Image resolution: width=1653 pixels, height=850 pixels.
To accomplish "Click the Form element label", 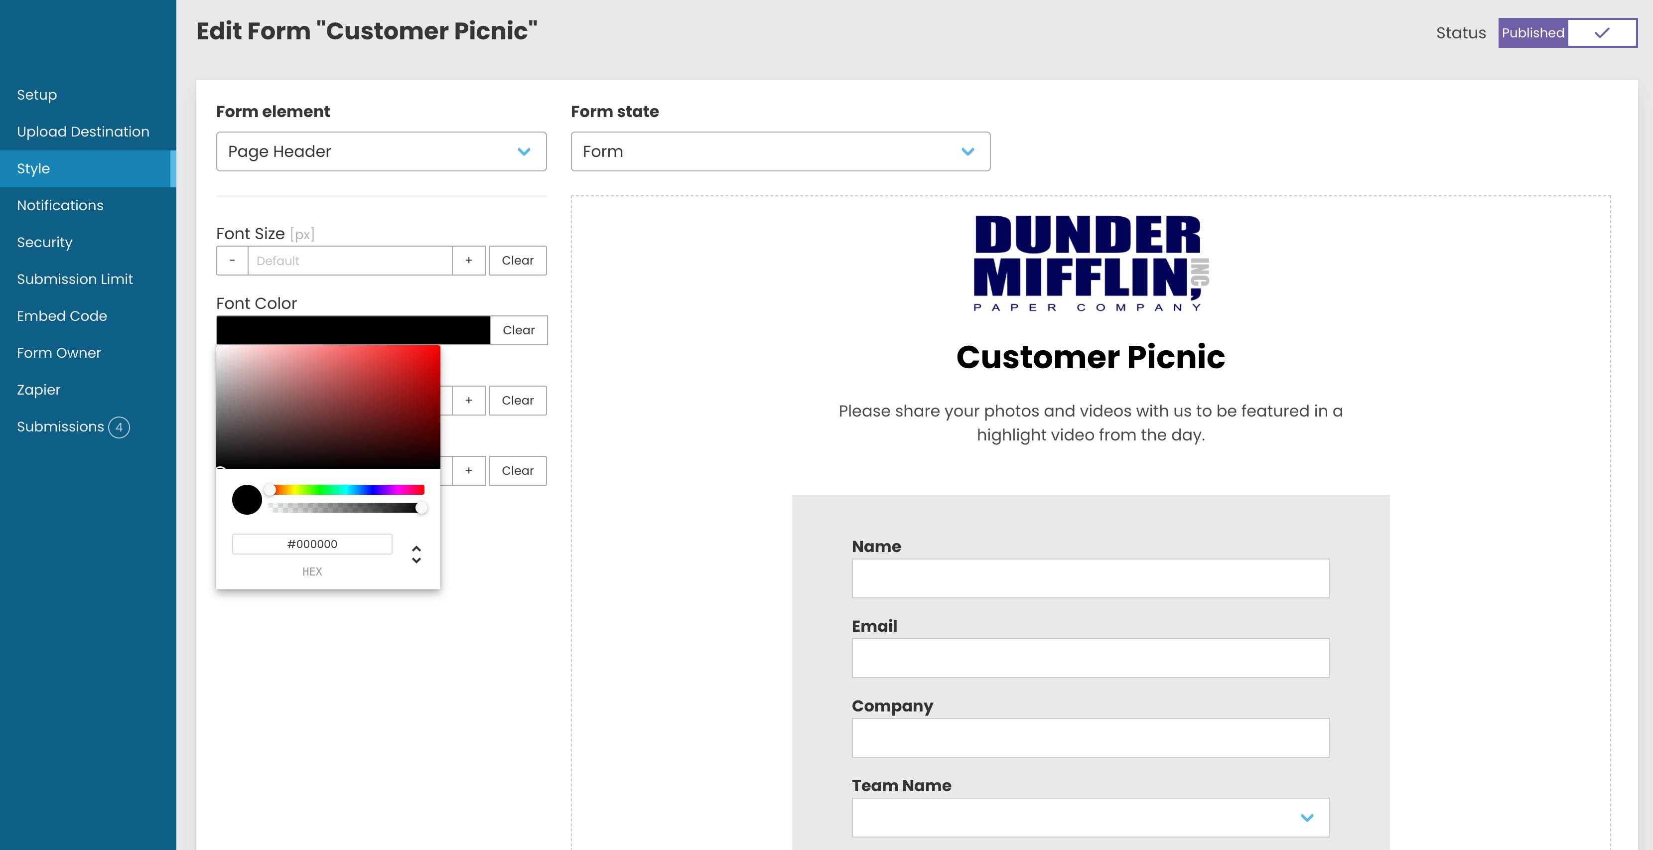I will [273, 112].
